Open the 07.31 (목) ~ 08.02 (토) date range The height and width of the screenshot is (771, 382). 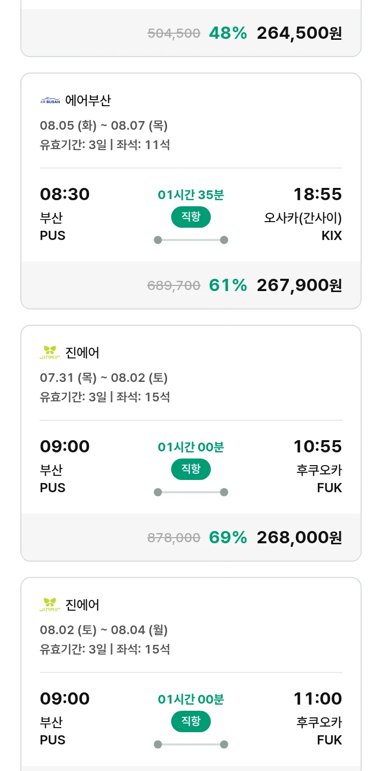tap(104, 377)
